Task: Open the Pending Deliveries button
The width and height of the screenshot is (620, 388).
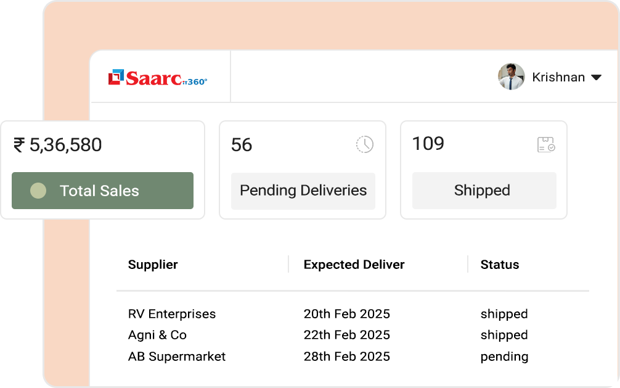Action: point(303,191)
